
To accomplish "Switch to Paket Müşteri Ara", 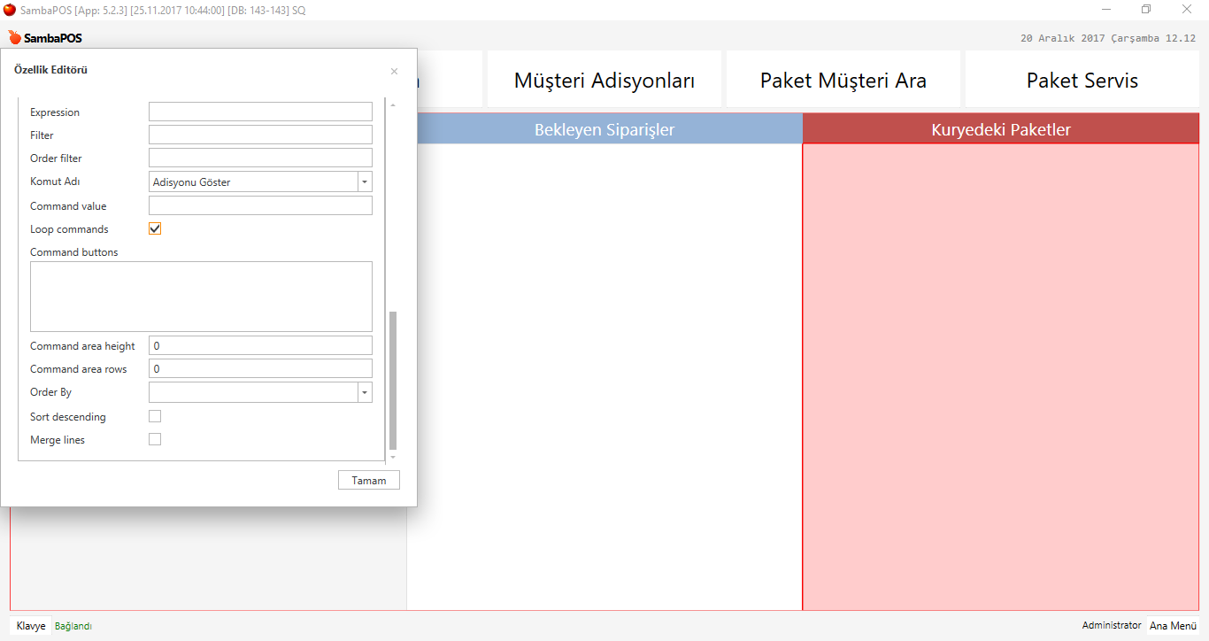I will (843, 81).
